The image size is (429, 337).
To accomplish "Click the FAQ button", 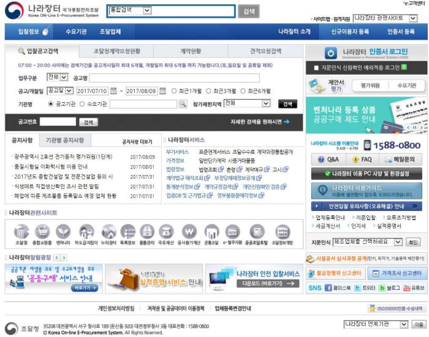I will 363,159.
